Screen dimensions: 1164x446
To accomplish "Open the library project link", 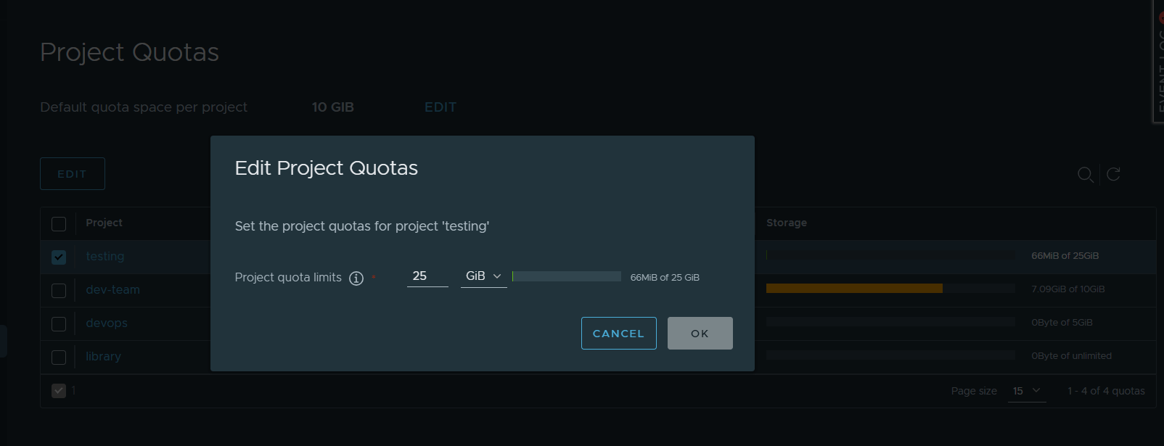I will [x=103, y=357].
